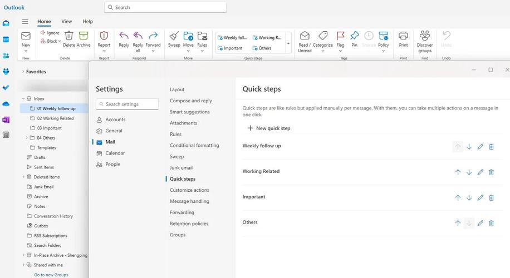Viewport: 510px width, 278px height.
Task: Click New quick step button
Action: (269, 128)
